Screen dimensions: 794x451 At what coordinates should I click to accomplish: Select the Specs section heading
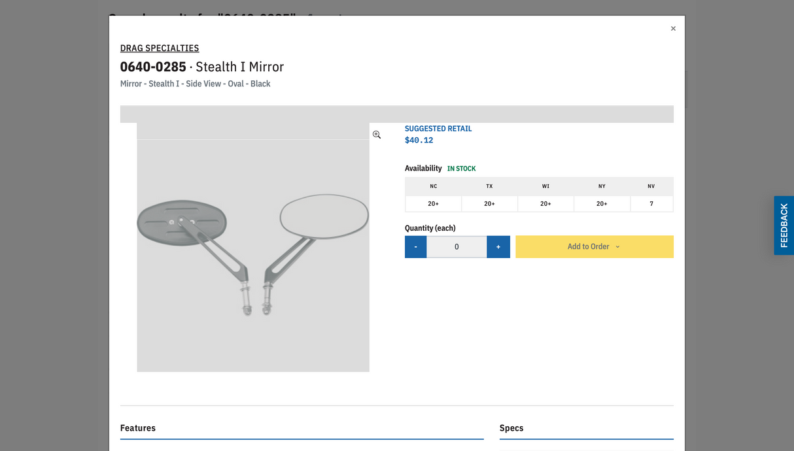(511, 428)
